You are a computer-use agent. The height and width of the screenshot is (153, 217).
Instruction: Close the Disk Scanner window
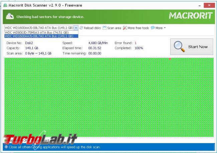[209, 5]
